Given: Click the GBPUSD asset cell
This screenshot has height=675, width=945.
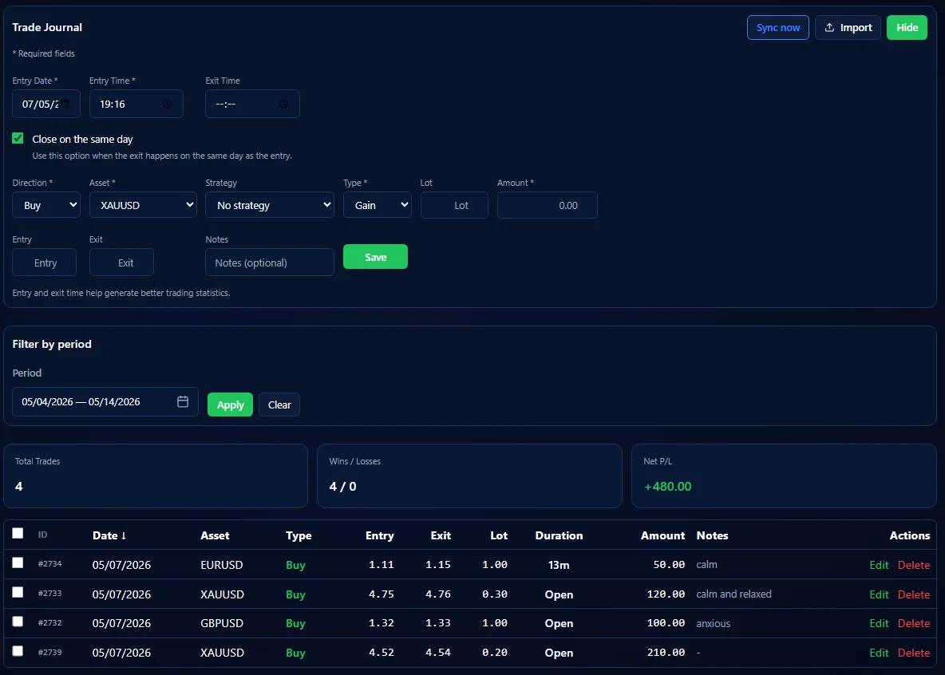Looking at the screenshot, I should 222,623.
